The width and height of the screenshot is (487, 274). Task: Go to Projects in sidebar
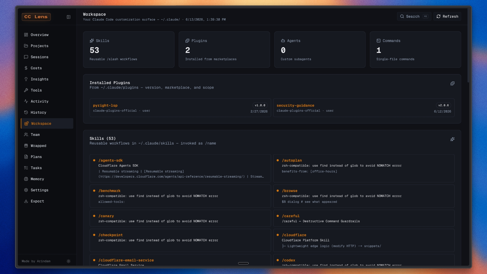[x=47, y=46]
